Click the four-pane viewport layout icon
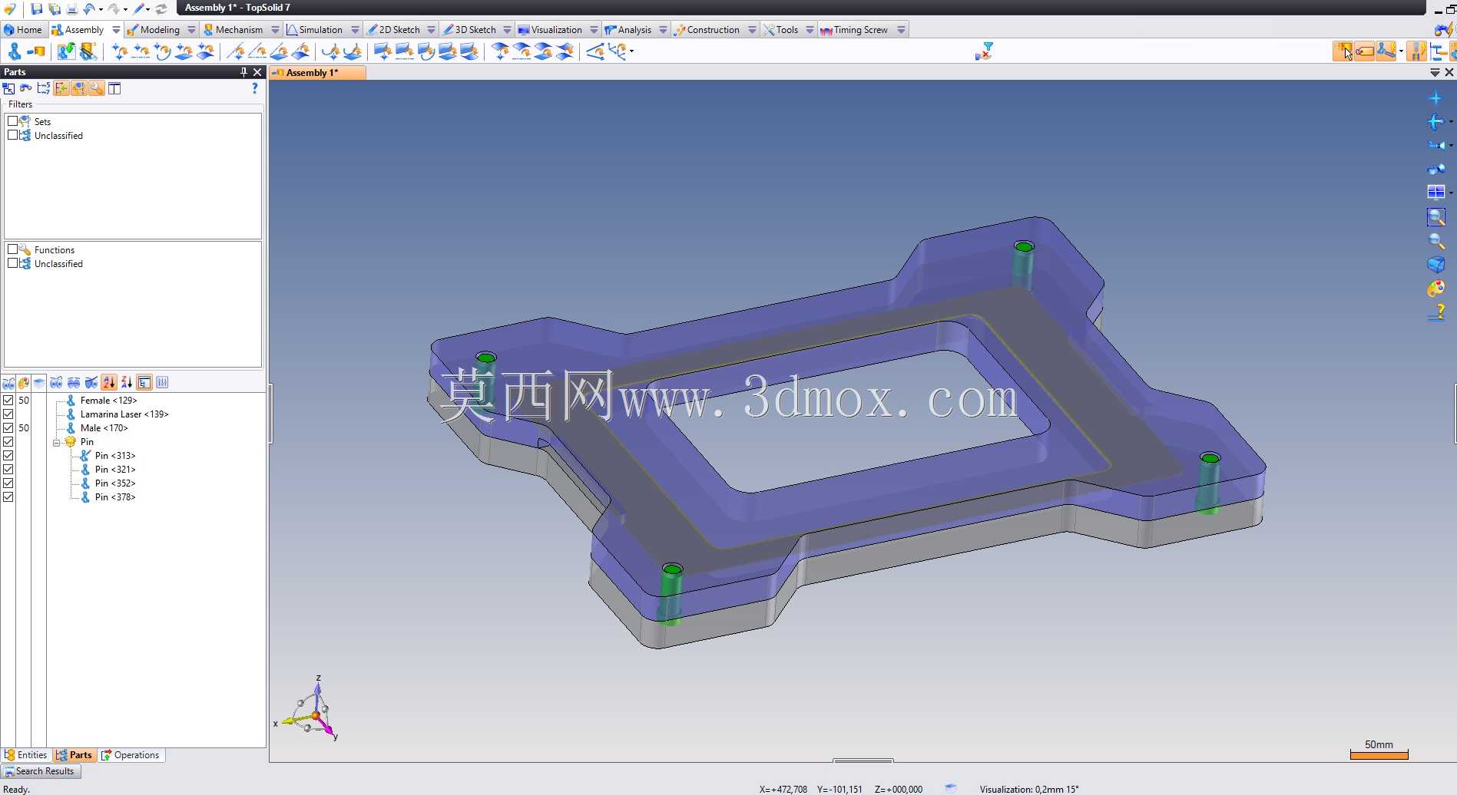The height and width of the screenshot is (795, 1457). click(1435, 192)
